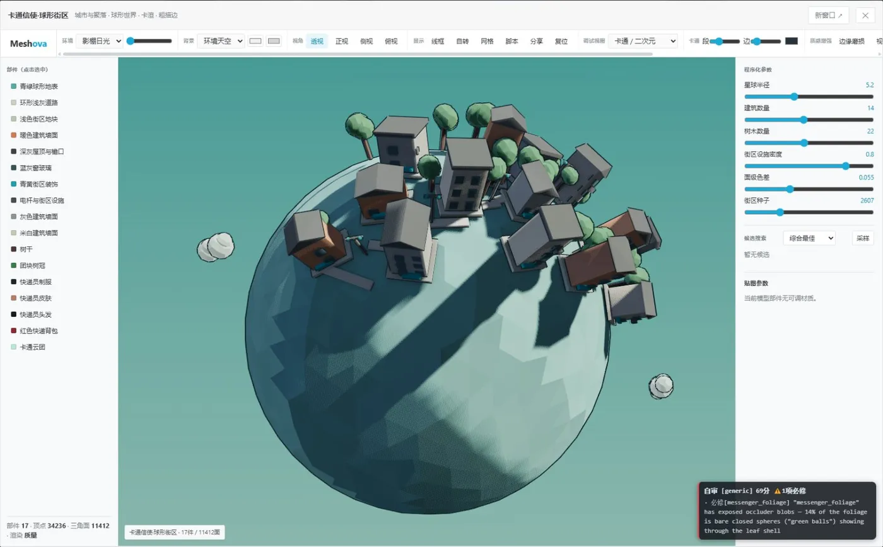Click the gray background swatch button
Image resolution: width=883 pixels, height=547 pixels.
pyautogui.click(x=274, y=41)
